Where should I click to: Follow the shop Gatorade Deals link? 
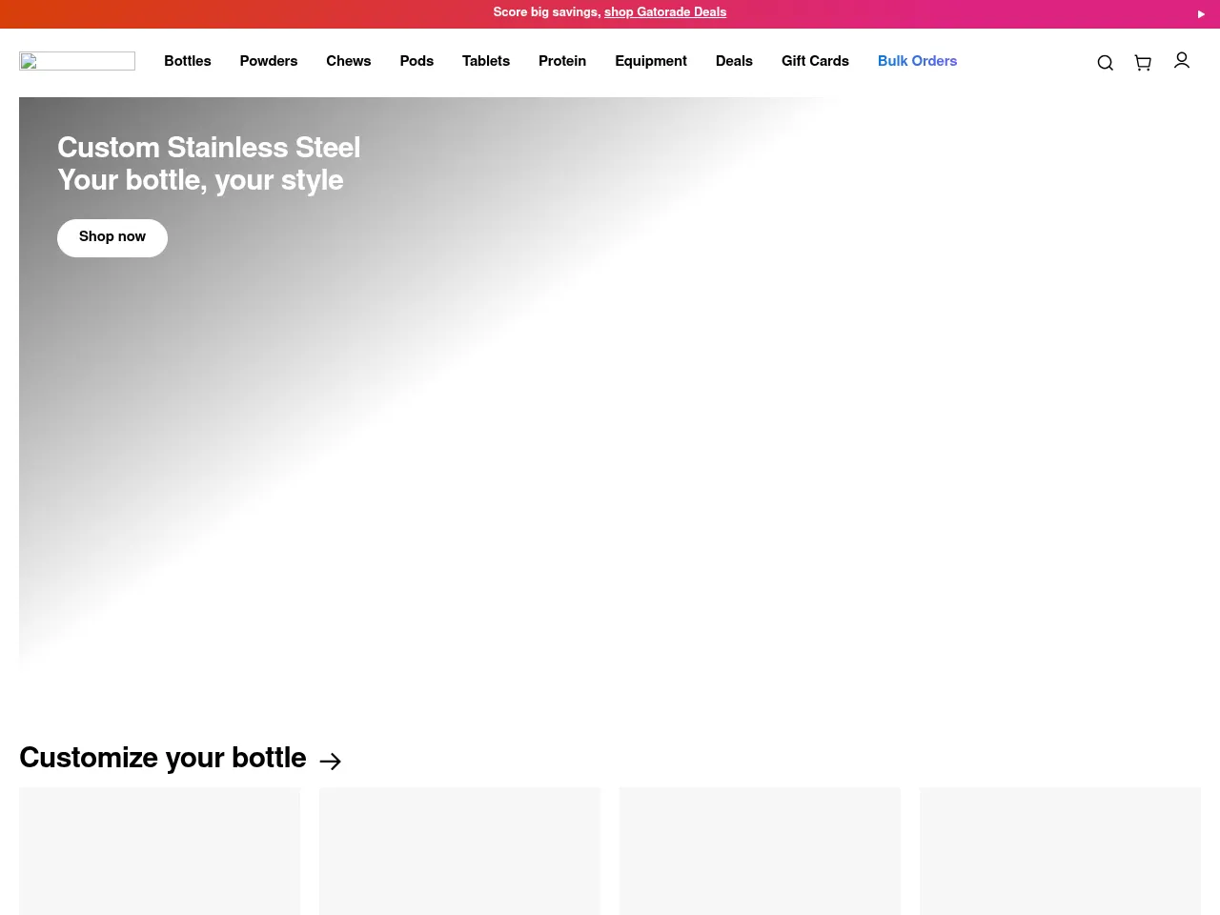[x=665, y=12]
